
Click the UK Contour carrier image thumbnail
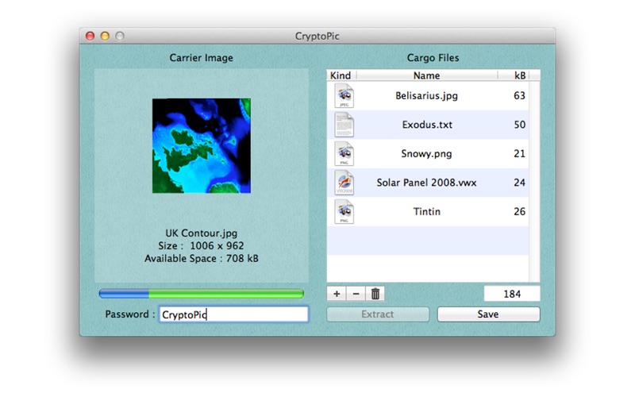point(202,146)
